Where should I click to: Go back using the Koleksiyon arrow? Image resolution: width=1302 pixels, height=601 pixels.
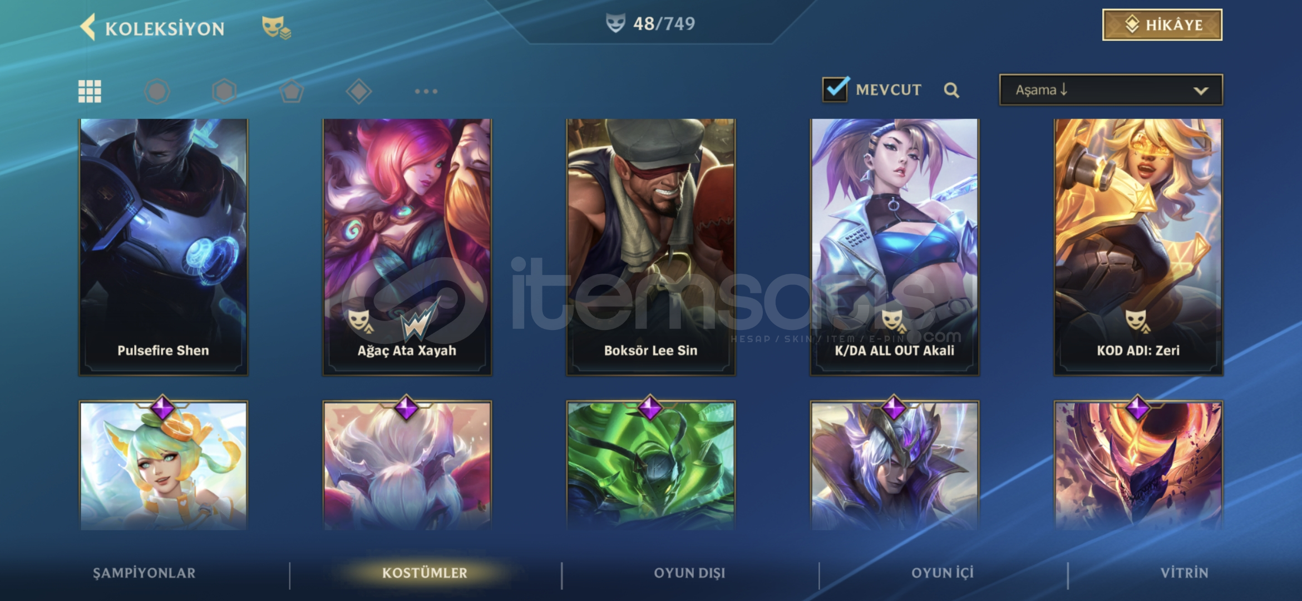coord(88,27)
